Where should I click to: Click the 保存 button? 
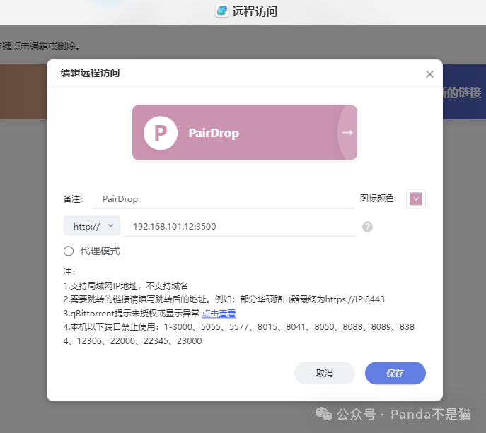coord(395,373)
